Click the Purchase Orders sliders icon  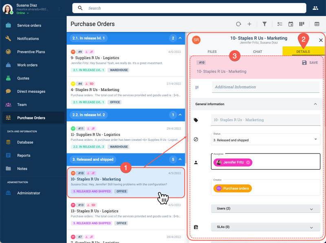tap(8, 118)
